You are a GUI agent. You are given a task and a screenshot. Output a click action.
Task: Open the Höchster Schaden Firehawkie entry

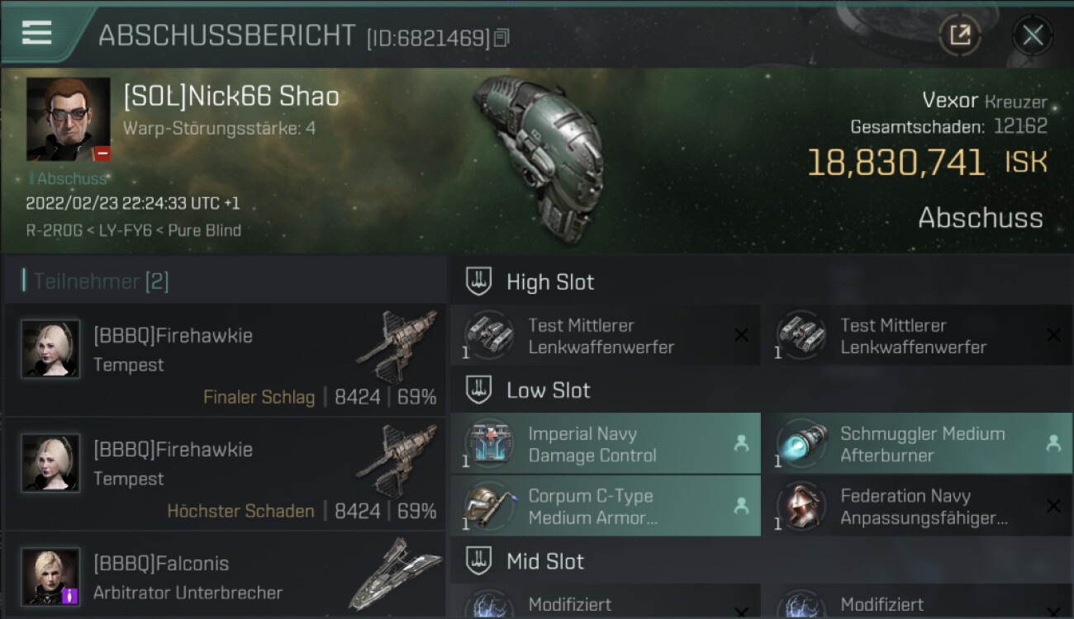pyautogui.click(x=225, y=474)
